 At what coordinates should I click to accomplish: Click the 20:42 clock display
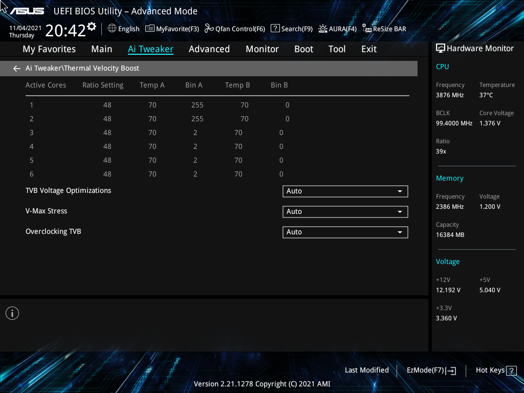[x=65, y=30]
